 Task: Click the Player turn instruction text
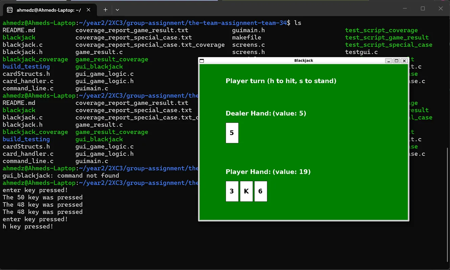(x=281, y=81)
